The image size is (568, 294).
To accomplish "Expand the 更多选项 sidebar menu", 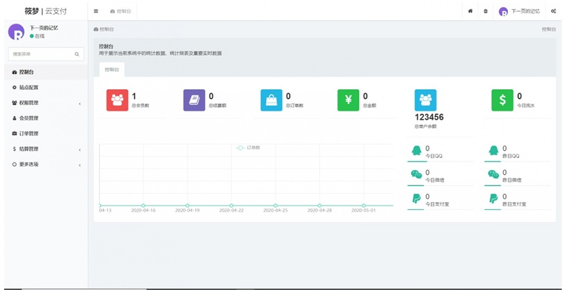I will 45,164.
